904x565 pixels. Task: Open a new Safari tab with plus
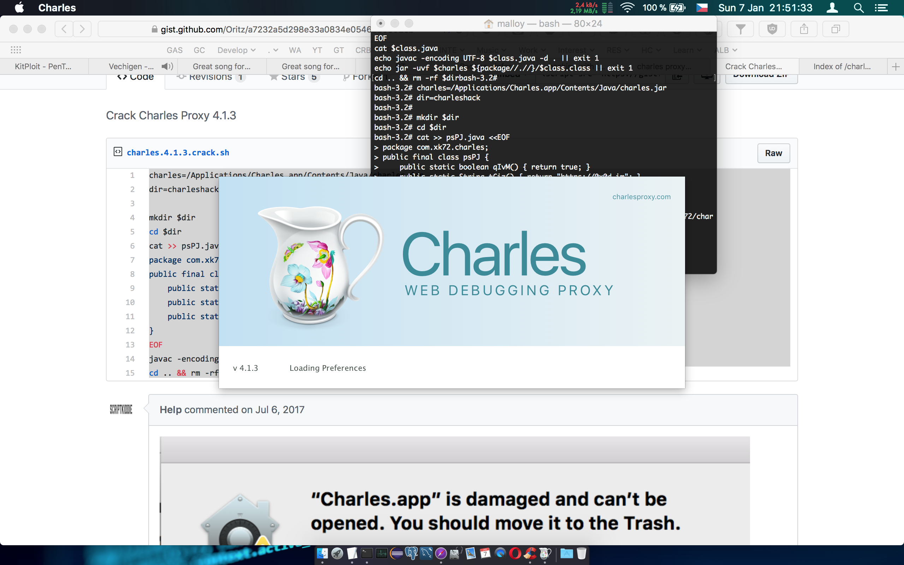896,67
